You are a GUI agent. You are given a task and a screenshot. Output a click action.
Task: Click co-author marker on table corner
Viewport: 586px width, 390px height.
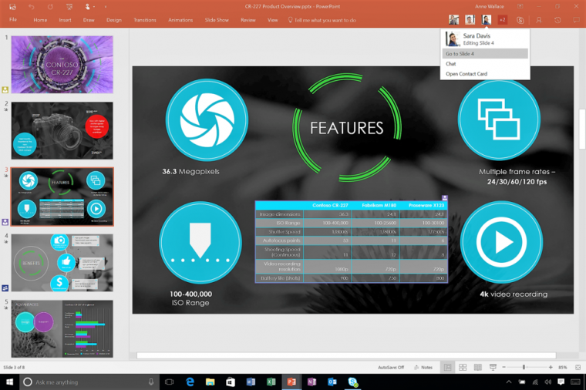(444, 198)
